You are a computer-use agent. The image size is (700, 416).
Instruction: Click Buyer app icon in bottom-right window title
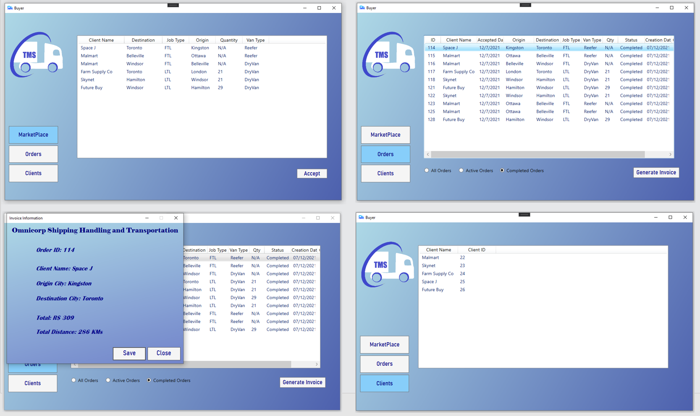361,217
